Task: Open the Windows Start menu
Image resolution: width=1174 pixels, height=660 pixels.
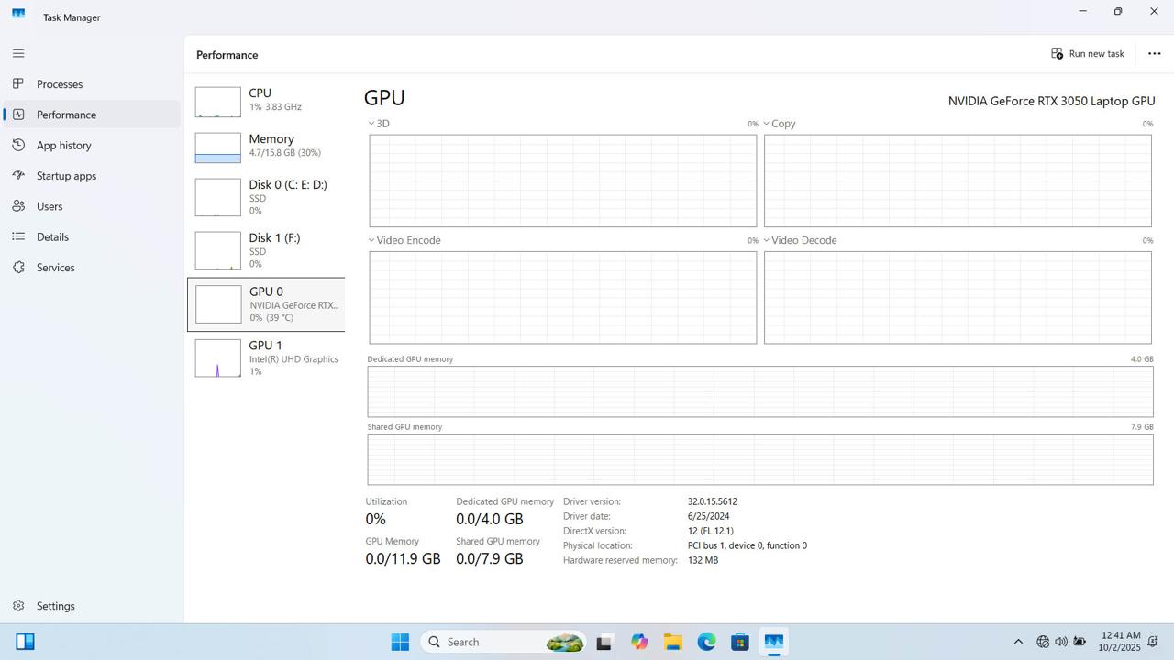Action: pyautogui.click(x=399, y=642)
